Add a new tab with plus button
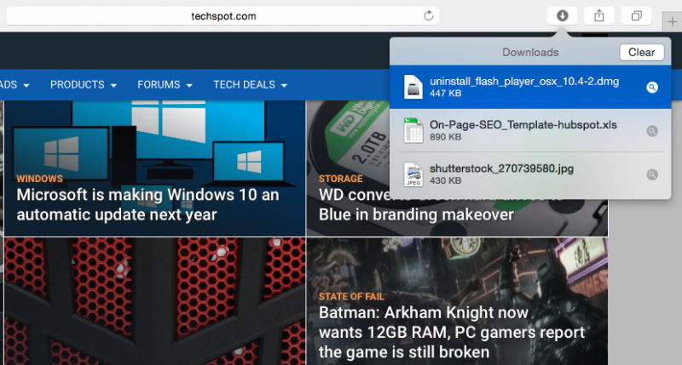Image resolution: width=682 pixels, height=365 pixels. pyautogui.click(x=672, y=22)
